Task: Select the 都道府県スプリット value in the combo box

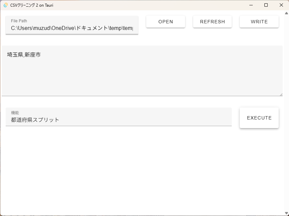Action: pos(35,120)
